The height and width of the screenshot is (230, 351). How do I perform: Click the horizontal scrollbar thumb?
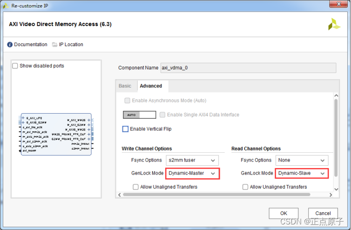tap(216, 195)
